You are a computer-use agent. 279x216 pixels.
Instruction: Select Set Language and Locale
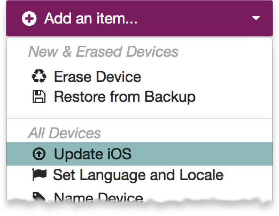point(138,175)
